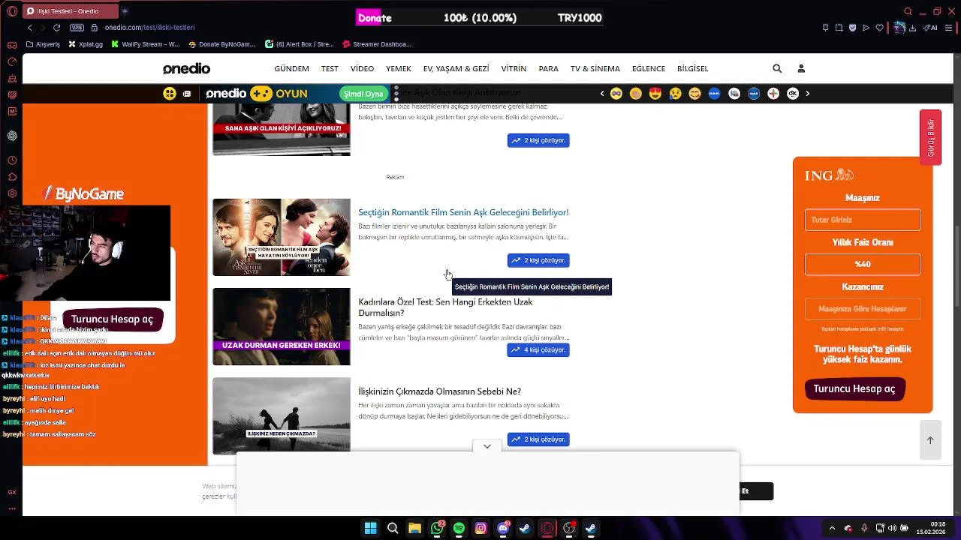Reload the page with the browser refresh icon
Image resolution: width=961 pixels, height=540 pixels.
[56, 28]
